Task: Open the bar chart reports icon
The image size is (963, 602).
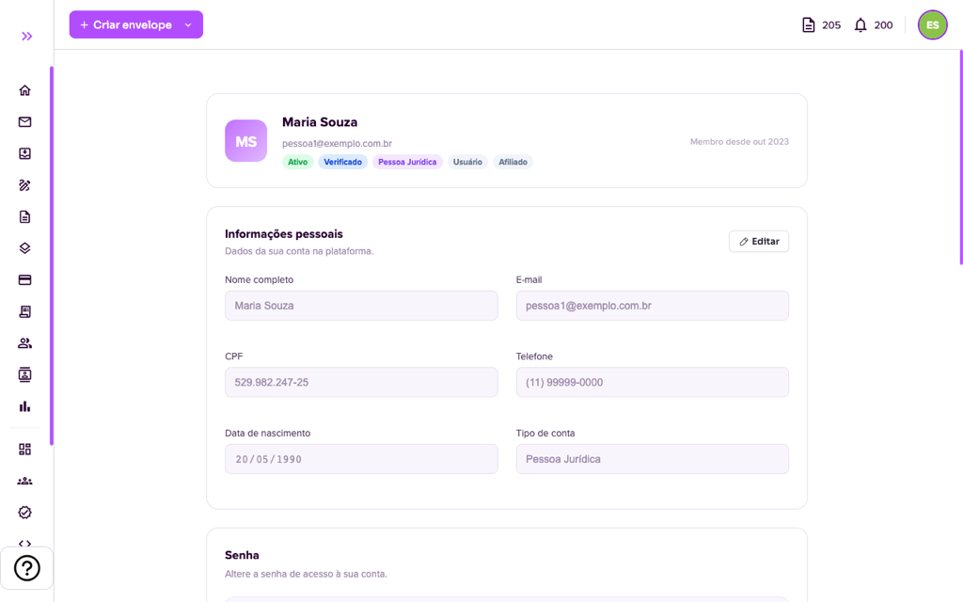Action: tap(24, 406)
